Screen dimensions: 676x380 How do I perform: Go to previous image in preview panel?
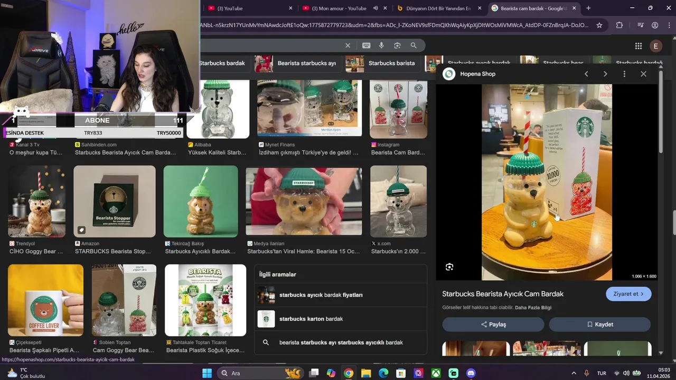pyautogui.click(x=586, y=74)
